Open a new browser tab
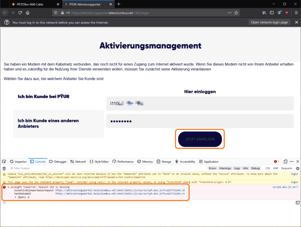Viewport: 301px width, 227px height. [119, 4]
